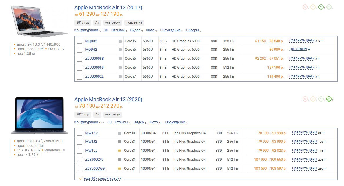
Task: Click the silver color swatch in MQD32 row
Action: click(120, 41)
